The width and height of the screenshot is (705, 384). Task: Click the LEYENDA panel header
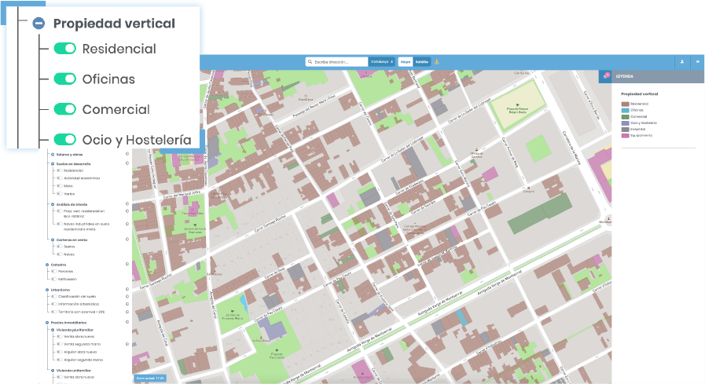coord(658,76)
